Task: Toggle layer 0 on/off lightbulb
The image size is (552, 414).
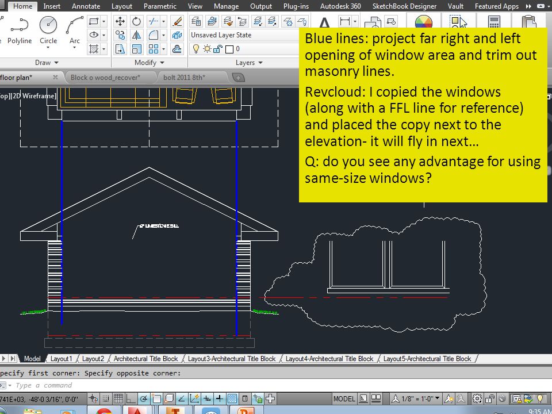Action: [x=195, y=49]
